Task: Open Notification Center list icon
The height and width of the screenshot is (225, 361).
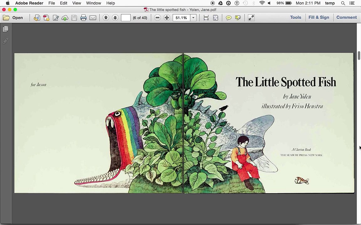Action: tap(352, 3)
